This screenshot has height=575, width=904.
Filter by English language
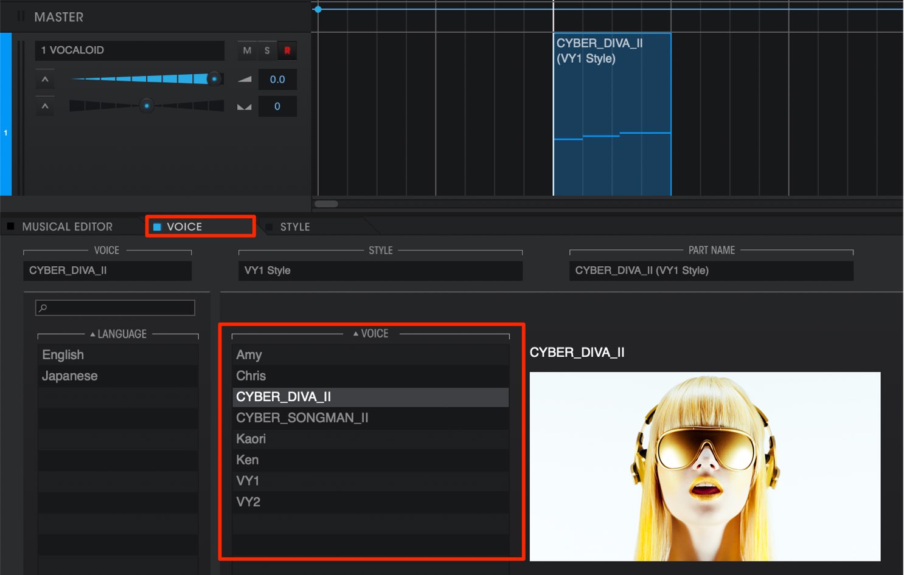point(118,355)
